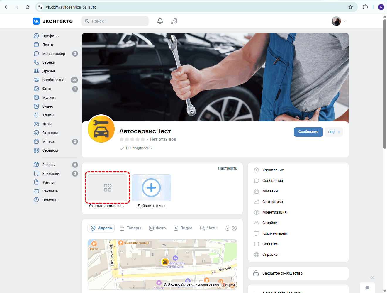Image resolution: width=387 pixels, height=293 pixels.
Task: Click the notifications bell icon
Action: pos(160,21)
